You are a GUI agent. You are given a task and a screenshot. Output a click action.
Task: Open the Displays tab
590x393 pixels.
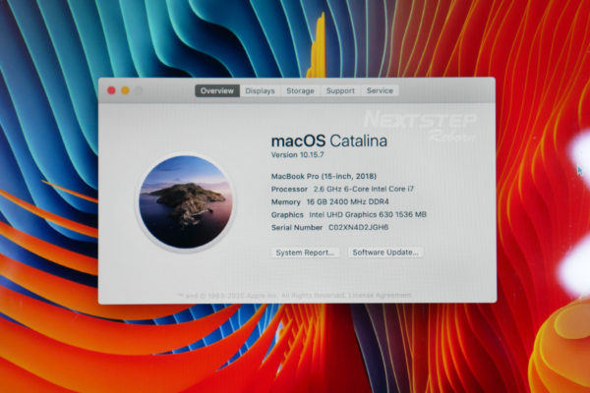click(260, 90)
